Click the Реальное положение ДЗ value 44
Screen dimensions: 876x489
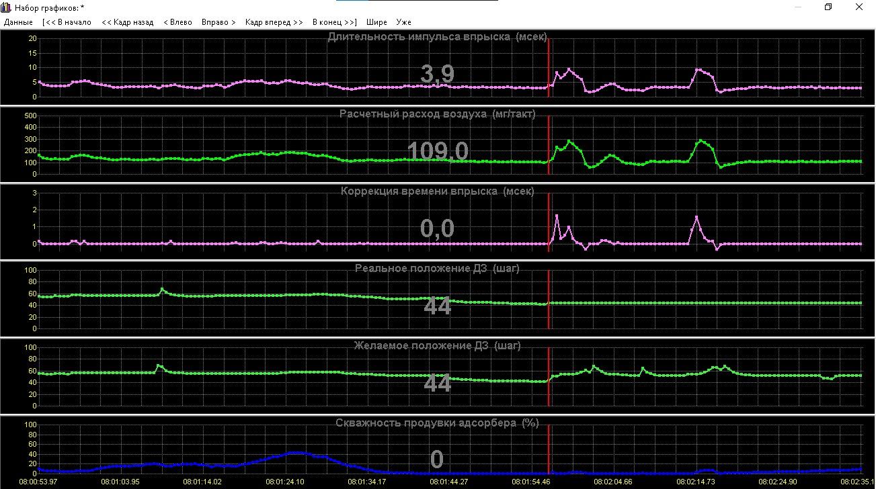[437, 307]
